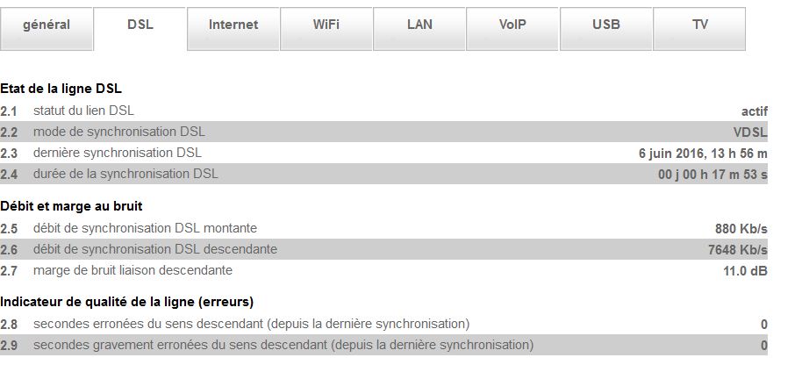Click the '6 juin 2016, 13 h 56 m' value
Image resolution: width=802 pixels, height=379 pixels.
coord(703,154)
